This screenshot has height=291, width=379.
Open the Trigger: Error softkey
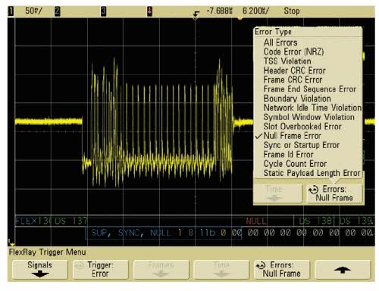(100, 270)
